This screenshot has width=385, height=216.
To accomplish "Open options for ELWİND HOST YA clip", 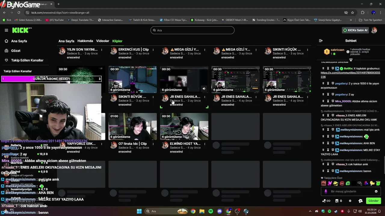I will [x=205, y=144].
